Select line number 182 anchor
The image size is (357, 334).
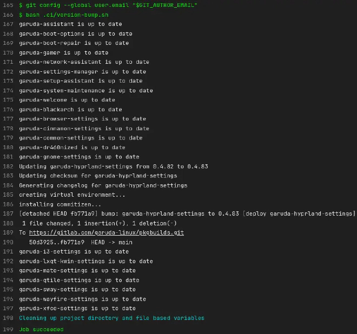(7, 166)
